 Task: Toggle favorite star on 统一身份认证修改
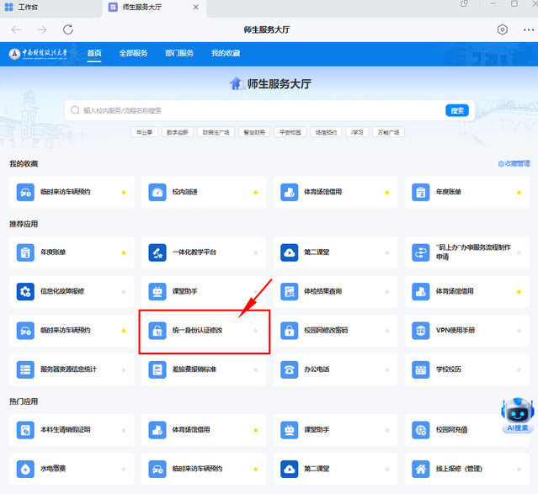pos(255,331)
